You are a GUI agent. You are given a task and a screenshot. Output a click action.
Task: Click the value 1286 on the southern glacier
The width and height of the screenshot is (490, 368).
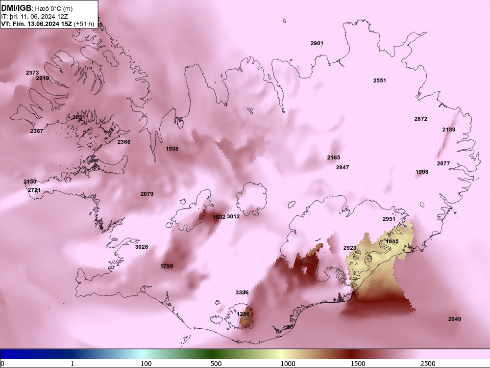pos(243,314)
